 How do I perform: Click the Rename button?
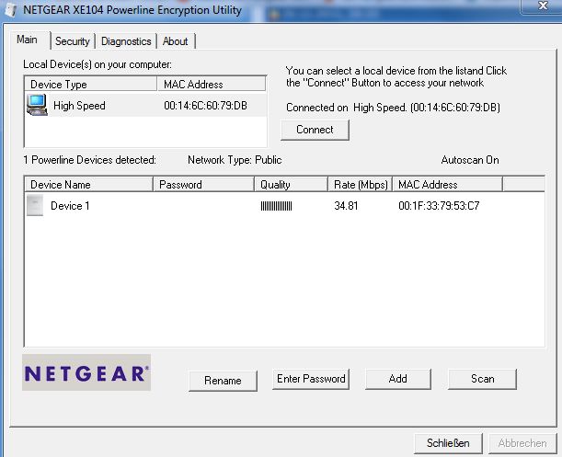(x=223, y=381)
